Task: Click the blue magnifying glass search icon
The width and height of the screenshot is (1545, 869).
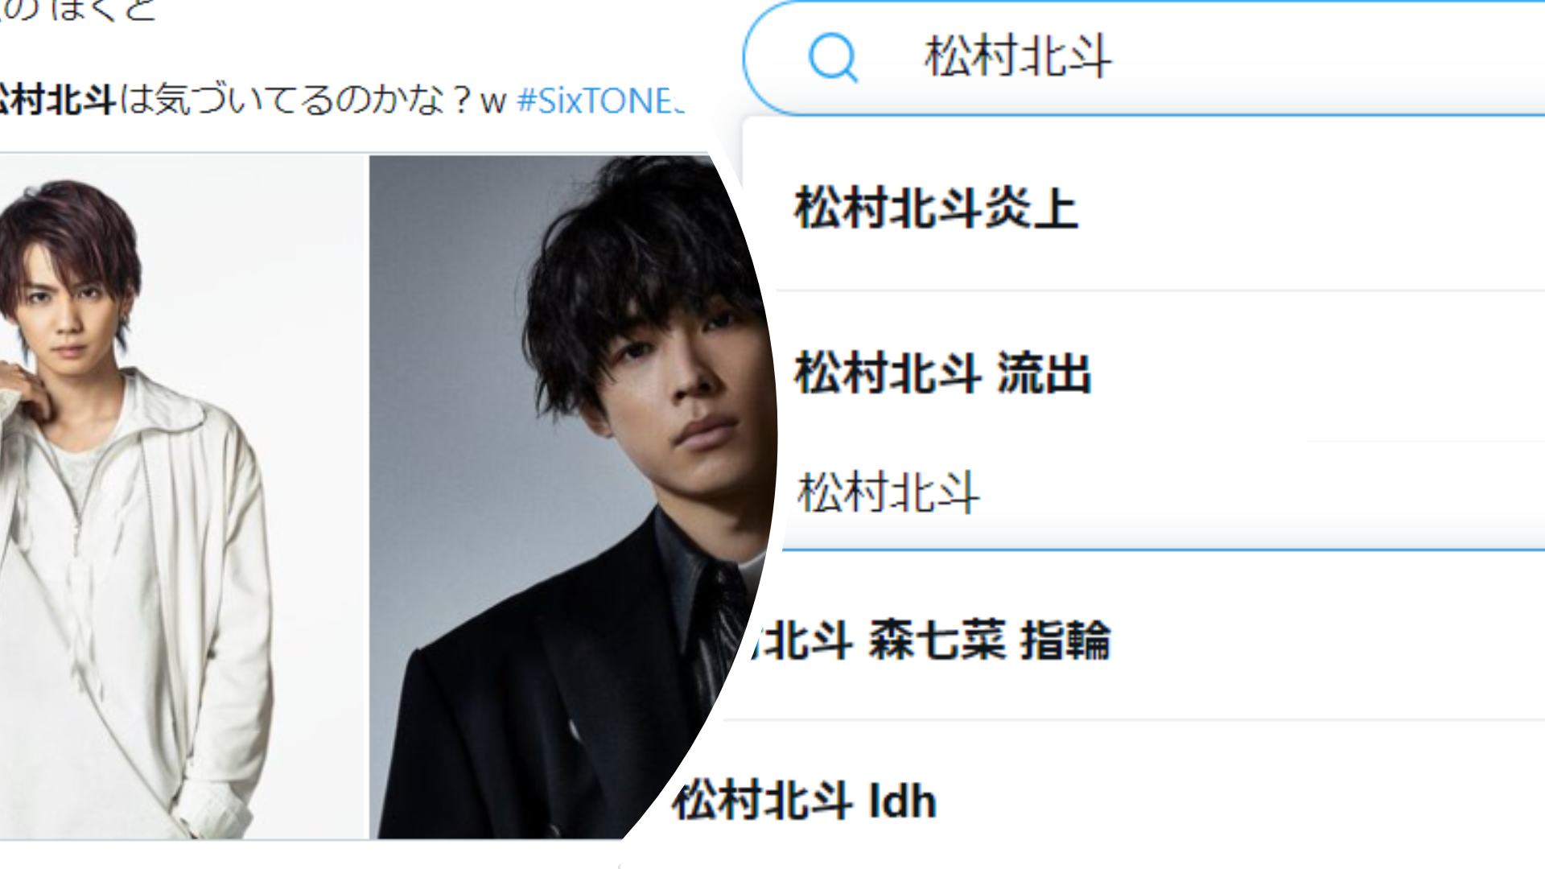Action: tap(833, 57)
